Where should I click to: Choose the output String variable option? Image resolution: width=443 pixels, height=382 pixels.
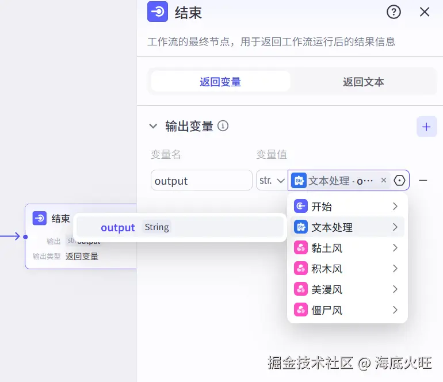click(x=180, y=227)
